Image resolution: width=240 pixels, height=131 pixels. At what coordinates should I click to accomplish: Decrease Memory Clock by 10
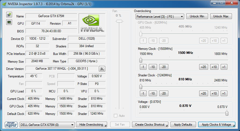click(x=153, y=67)
